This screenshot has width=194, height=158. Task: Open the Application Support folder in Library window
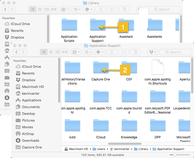point(98,26)
